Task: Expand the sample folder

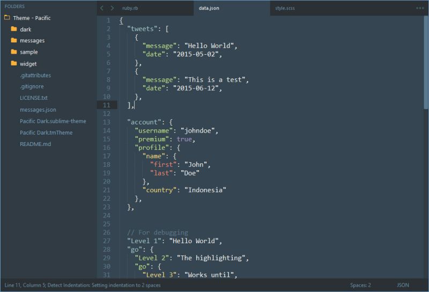Action: 29,52
